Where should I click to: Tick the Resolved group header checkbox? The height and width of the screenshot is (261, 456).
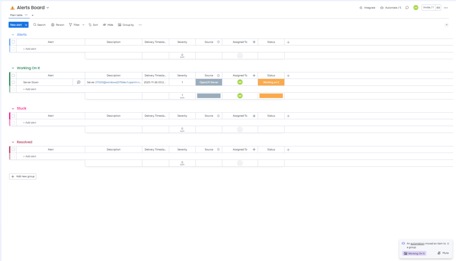(x=13, y=150)
